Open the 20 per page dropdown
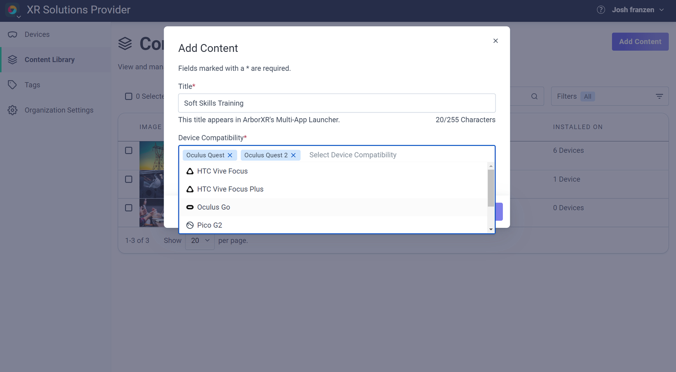This screenshot has height=372, width=676. click(x=200, y=241)
